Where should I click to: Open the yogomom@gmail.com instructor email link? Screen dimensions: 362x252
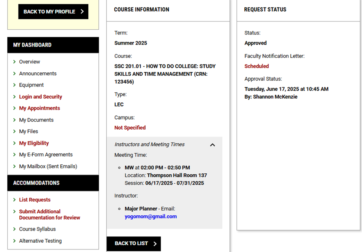click(150, 216)
